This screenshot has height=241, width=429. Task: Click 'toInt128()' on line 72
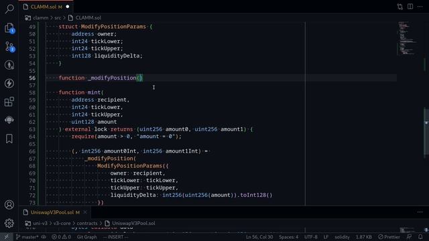coord(256,195)
